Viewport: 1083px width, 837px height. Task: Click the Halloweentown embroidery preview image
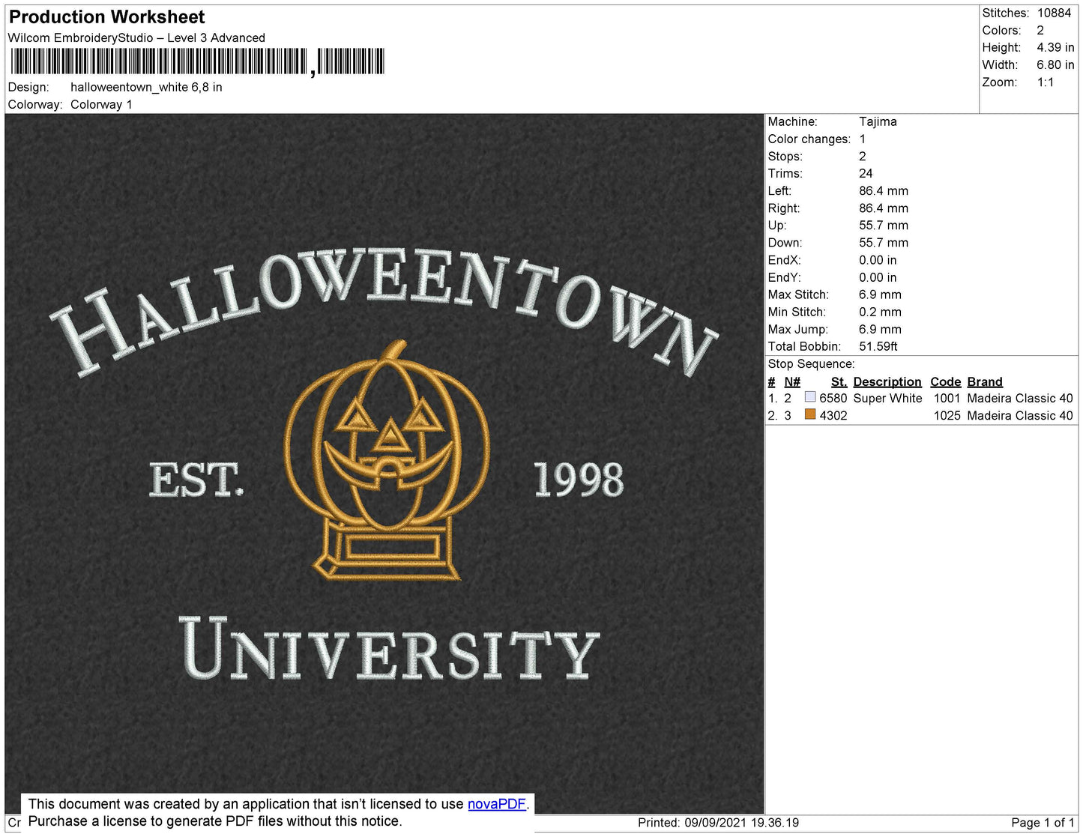click(384, 464)
